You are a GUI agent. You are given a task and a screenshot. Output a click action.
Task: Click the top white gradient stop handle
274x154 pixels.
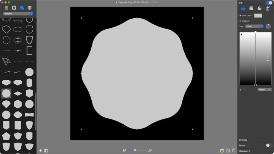(255, 32)
